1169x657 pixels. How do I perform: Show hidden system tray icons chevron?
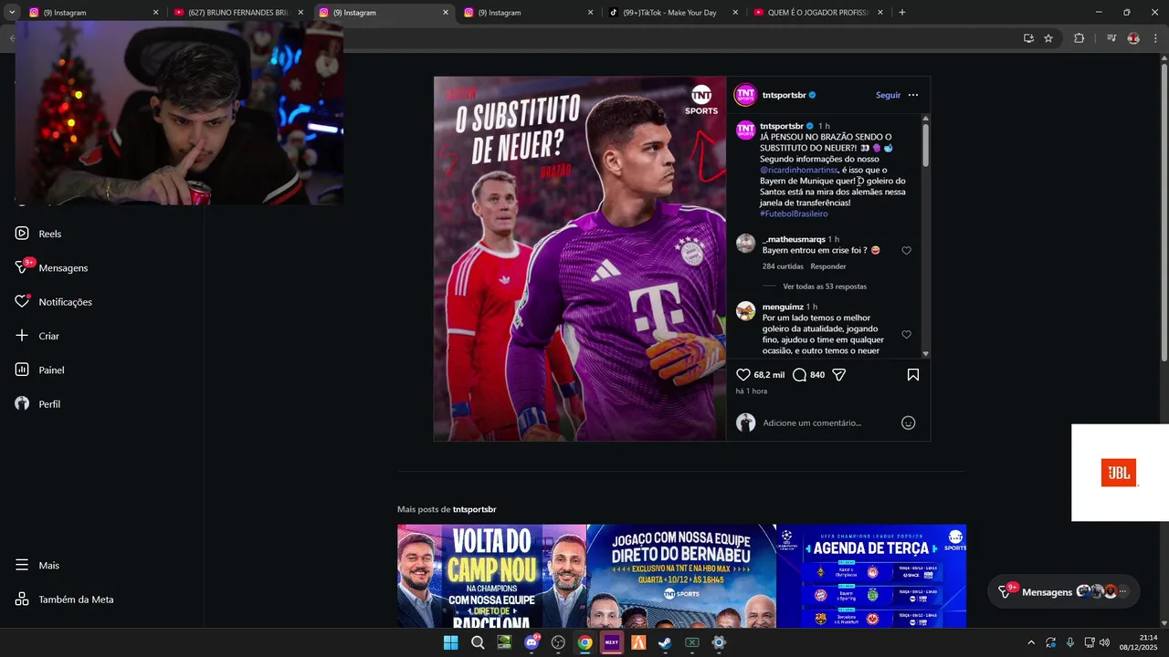pos(1031,642)
